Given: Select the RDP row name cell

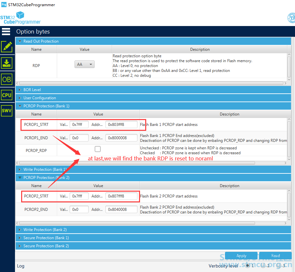Looking at the screenshot, I should [x=36, y=65].
